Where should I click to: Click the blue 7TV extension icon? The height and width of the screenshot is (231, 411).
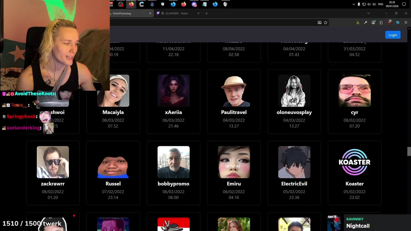point(398,22)
